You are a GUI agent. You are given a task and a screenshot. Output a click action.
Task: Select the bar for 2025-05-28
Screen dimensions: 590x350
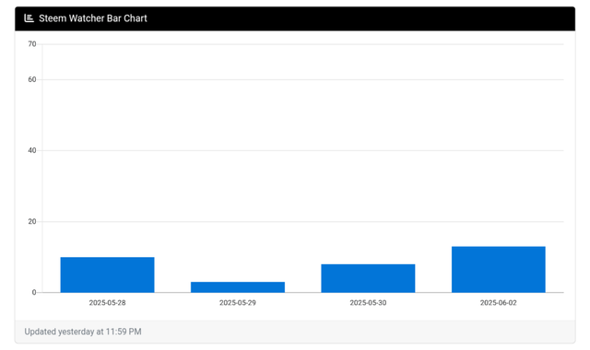(107, 274)
